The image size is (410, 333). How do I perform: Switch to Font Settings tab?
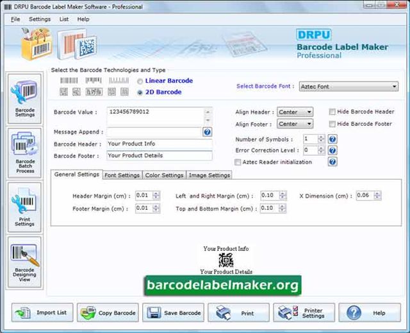122,175
